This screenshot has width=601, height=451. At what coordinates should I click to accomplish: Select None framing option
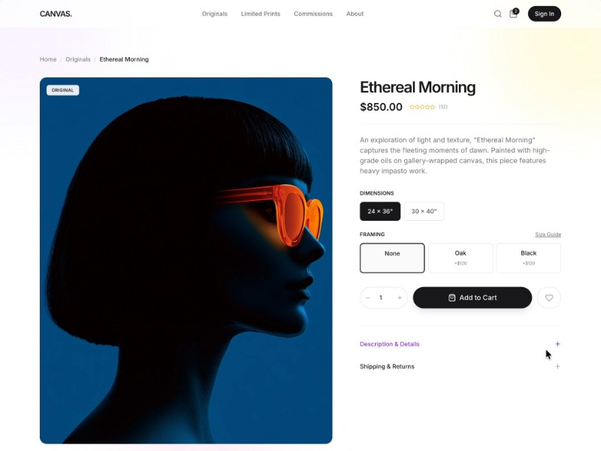[392, 258]
